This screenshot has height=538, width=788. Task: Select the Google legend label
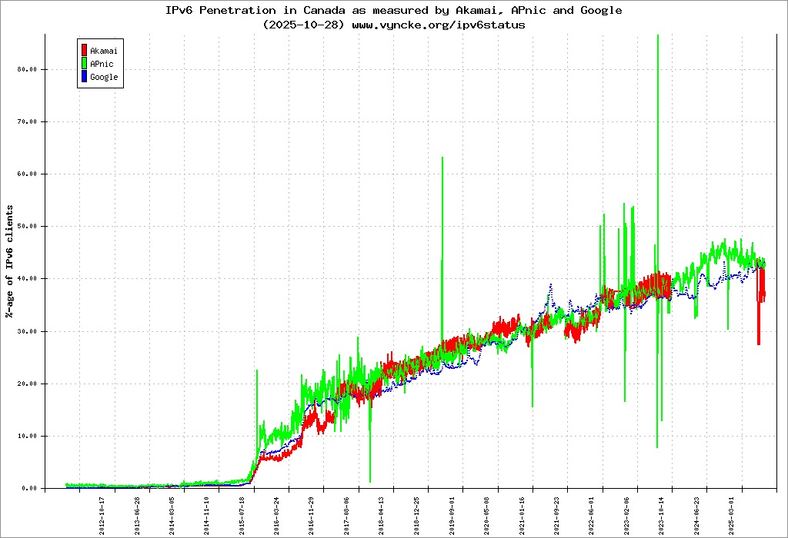pos(104,77)
